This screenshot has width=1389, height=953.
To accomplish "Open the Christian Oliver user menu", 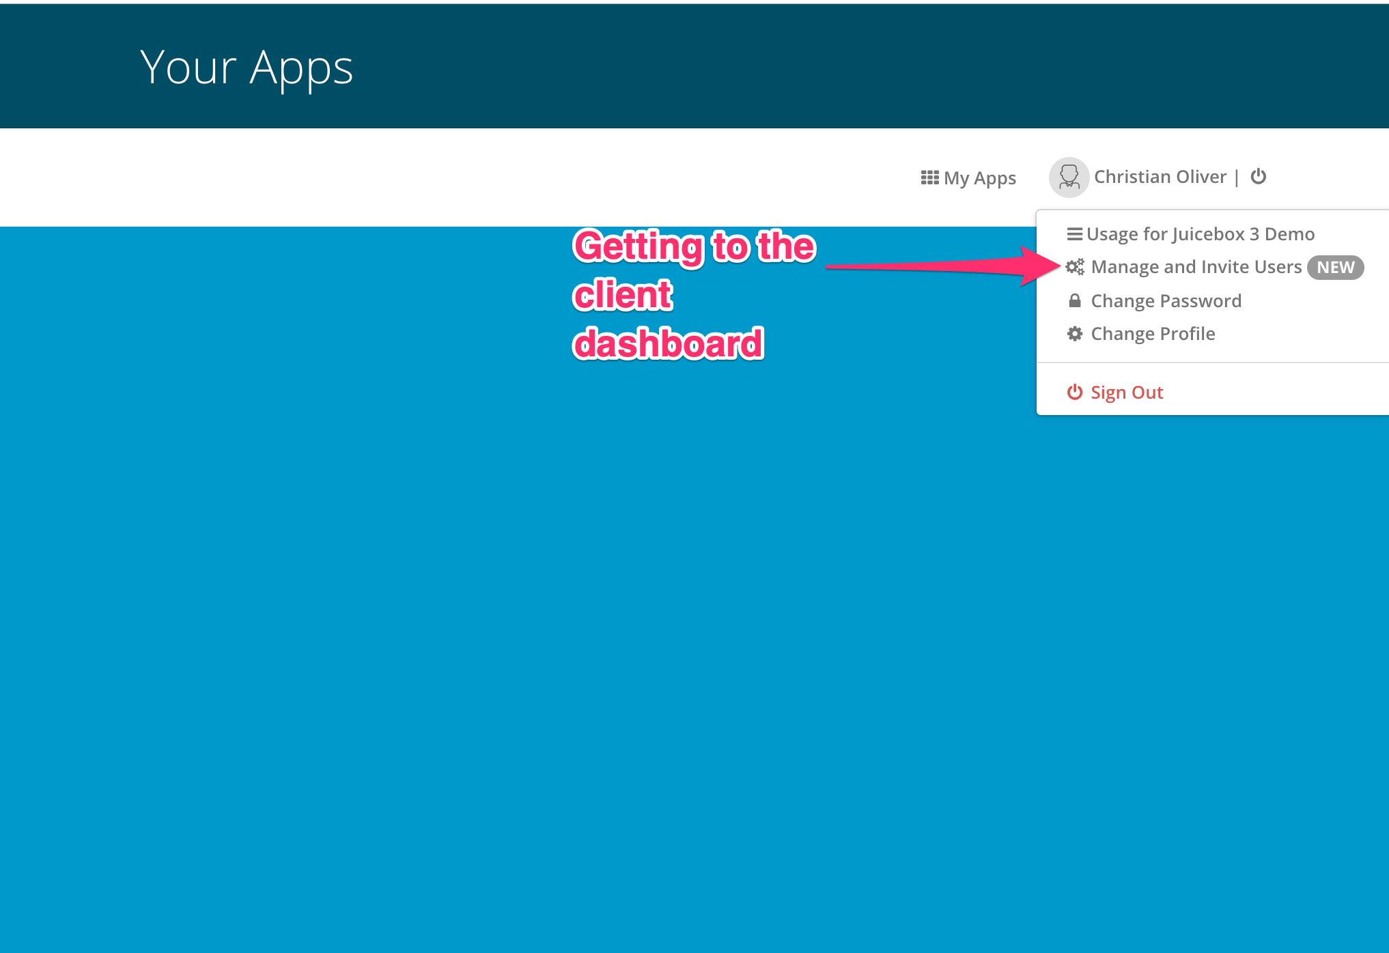I will (1160, 177).
